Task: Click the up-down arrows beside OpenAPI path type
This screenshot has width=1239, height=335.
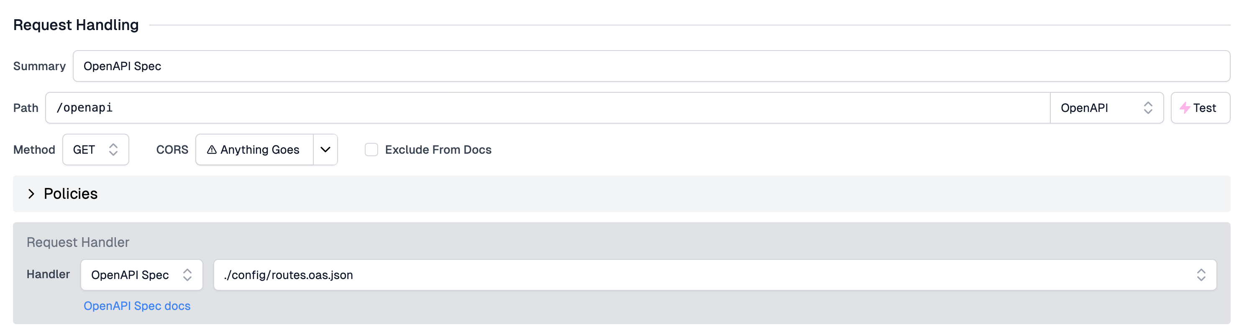Action: (x=1148, y=108)
